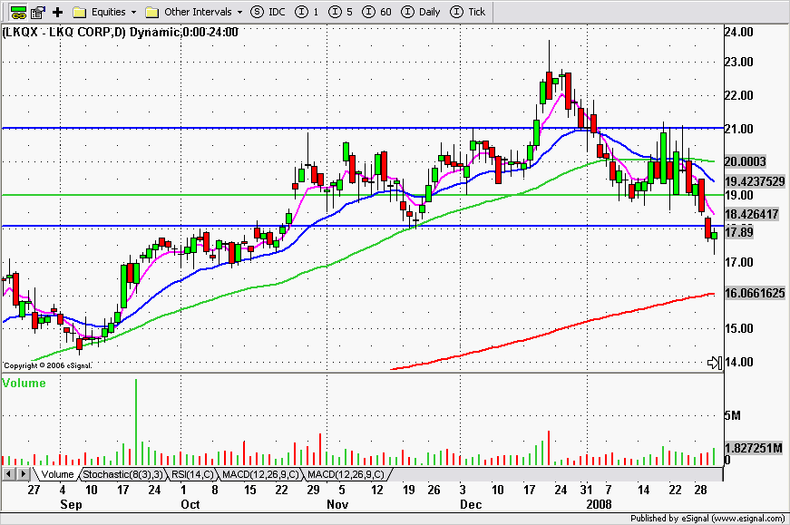Click the 24.00 price axis label
This screenshot has height=525, width=790.
(738, 32)
